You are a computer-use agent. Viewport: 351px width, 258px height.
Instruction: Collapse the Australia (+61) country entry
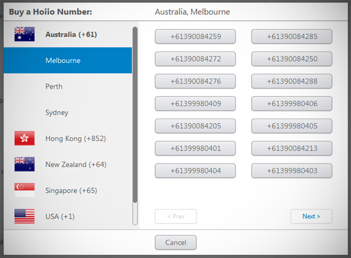coord(68,34)
